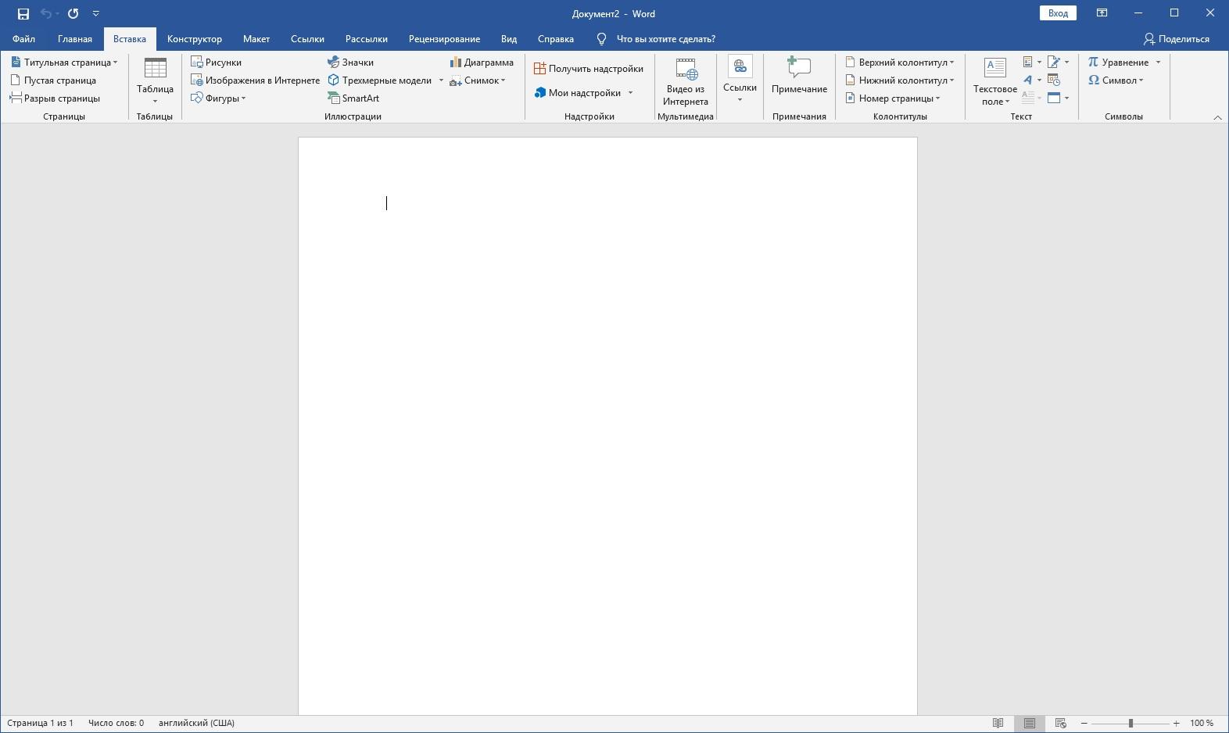Expand the Таблица dropdown

(155, 81)
